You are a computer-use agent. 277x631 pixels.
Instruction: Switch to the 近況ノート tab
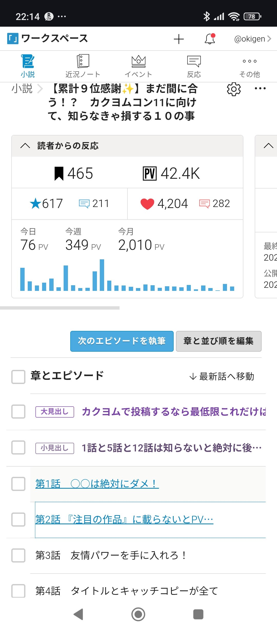(83, 66)
